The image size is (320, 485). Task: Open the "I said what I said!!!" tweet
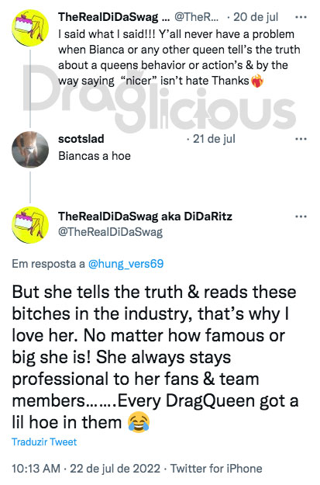point(179,57)
